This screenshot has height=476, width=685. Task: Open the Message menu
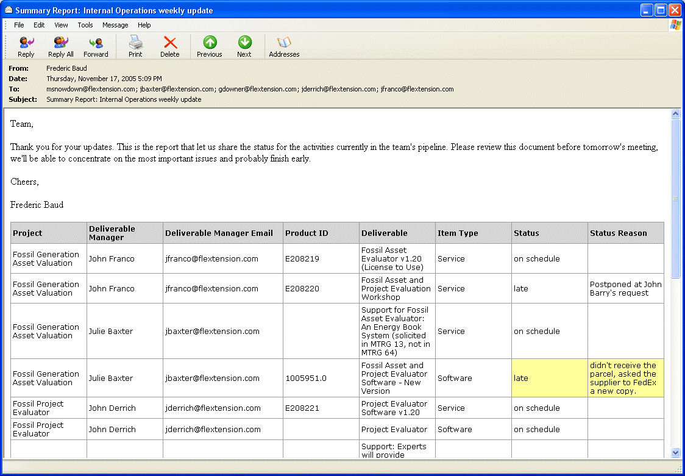tap(115, 25)
